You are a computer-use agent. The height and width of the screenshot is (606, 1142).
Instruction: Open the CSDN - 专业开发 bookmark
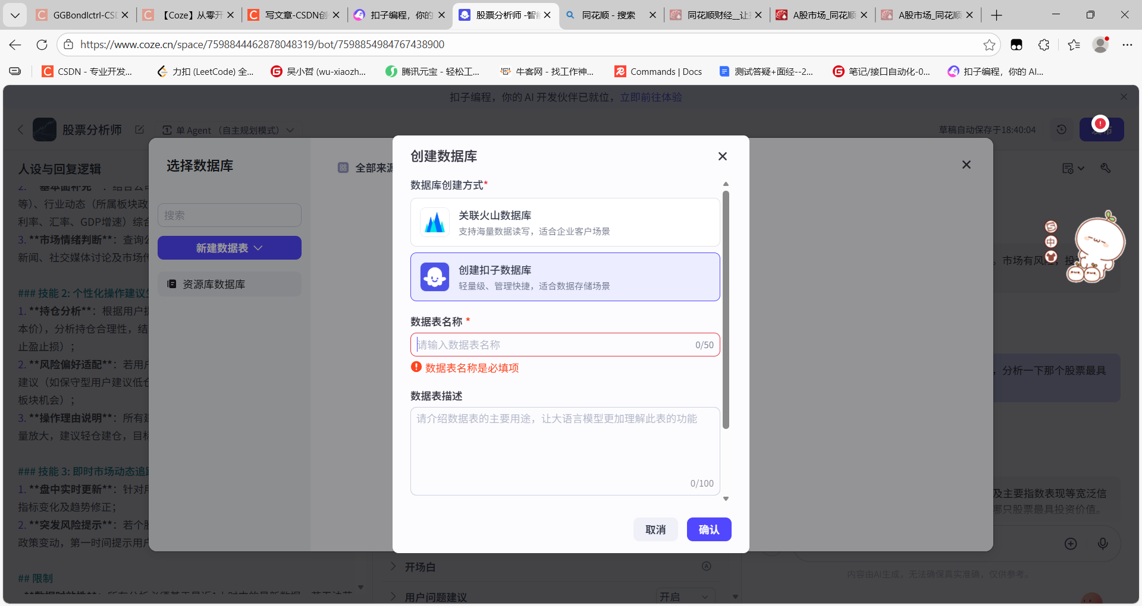87,71
